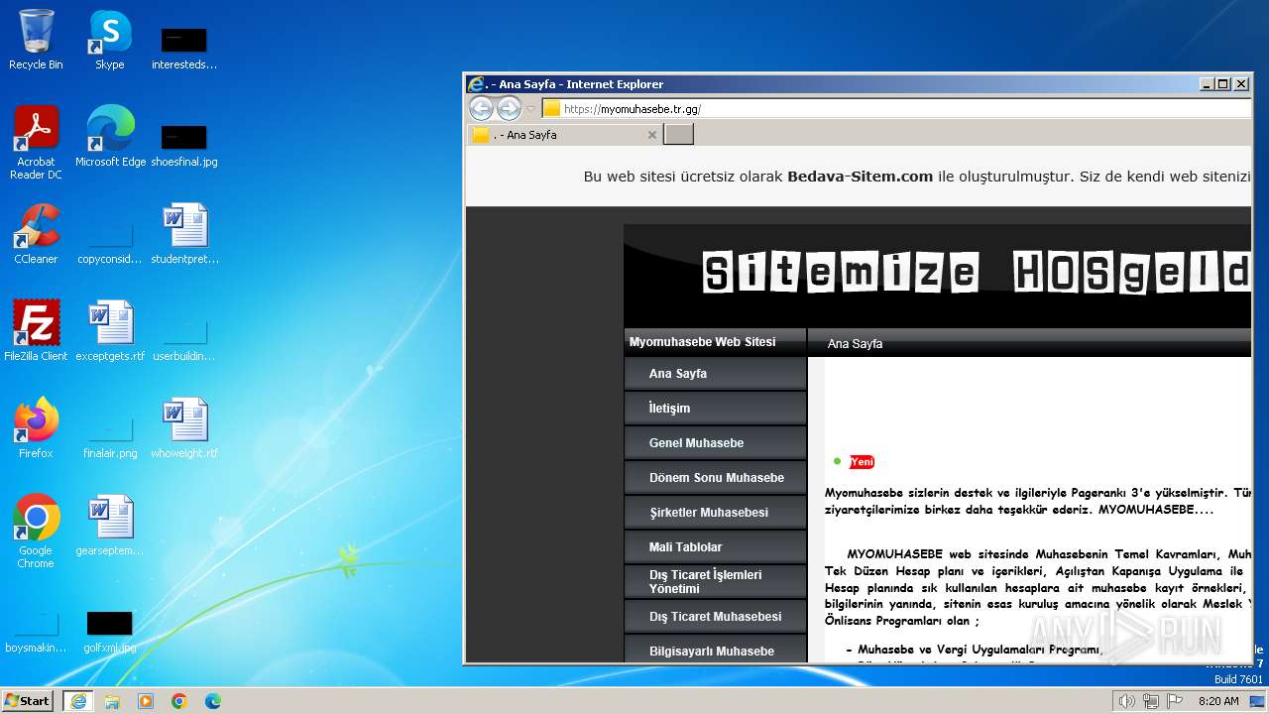Follow the Bedava-Sitem.com link

point(860,178)
